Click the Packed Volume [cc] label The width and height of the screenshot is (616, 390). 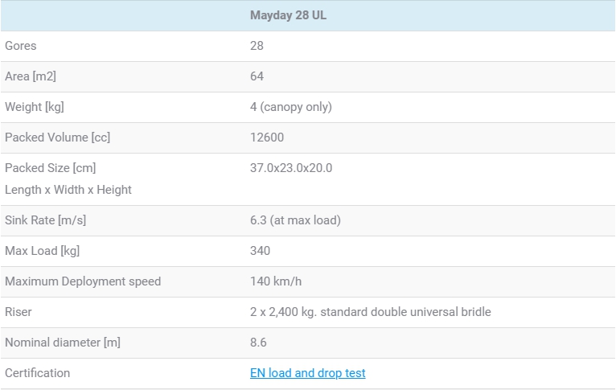click(x=57, y=138)
